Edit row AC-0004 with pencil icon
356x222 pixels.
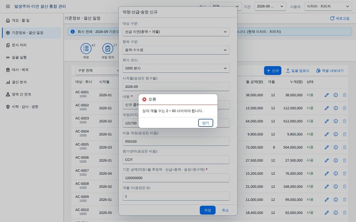pos(327,134)
